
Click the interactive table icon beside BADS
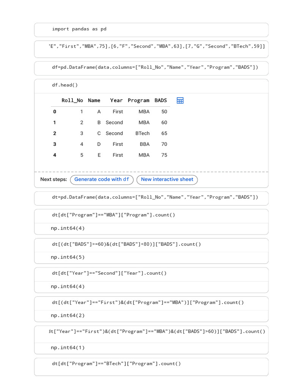pyautogui.click(x=180, y=100)
